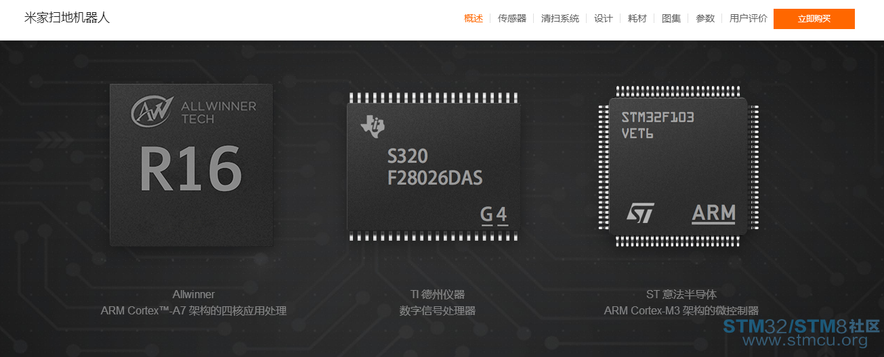
Task: Go to 用户评价 reviews tab
Action: pos(749,18)
